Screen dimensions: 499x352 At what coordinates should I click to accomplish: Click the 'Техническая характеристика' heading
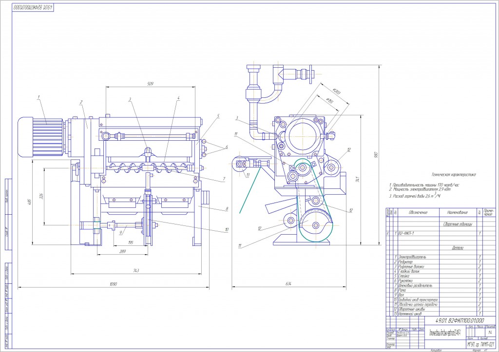453,175
